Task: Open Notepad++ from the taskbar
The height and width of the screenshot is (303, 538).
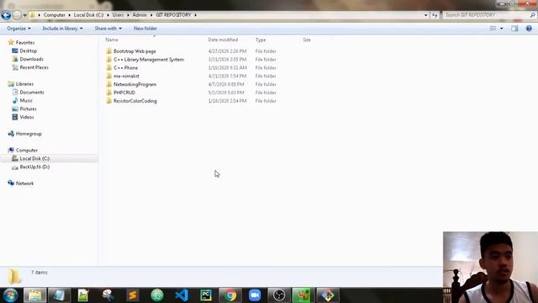Action: [83, 295]
